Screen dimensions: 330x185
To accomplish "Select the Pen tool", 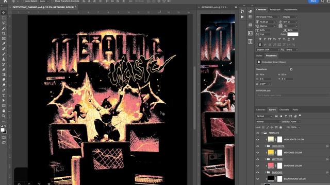I will tap(4, 90).
